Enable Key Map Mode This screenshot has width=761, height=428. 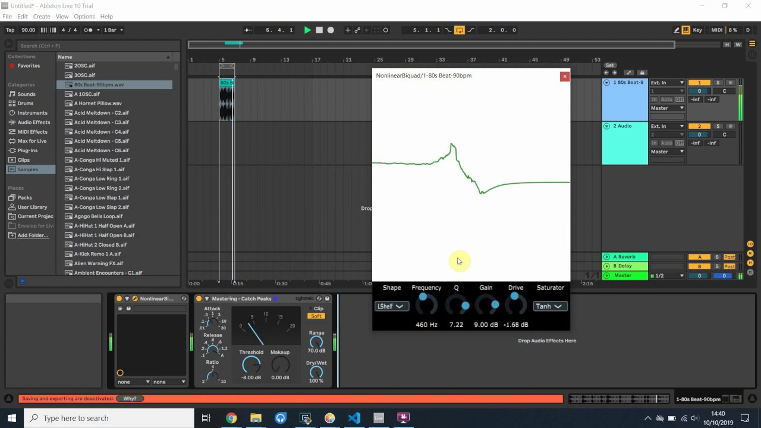[x=697, y=30]
